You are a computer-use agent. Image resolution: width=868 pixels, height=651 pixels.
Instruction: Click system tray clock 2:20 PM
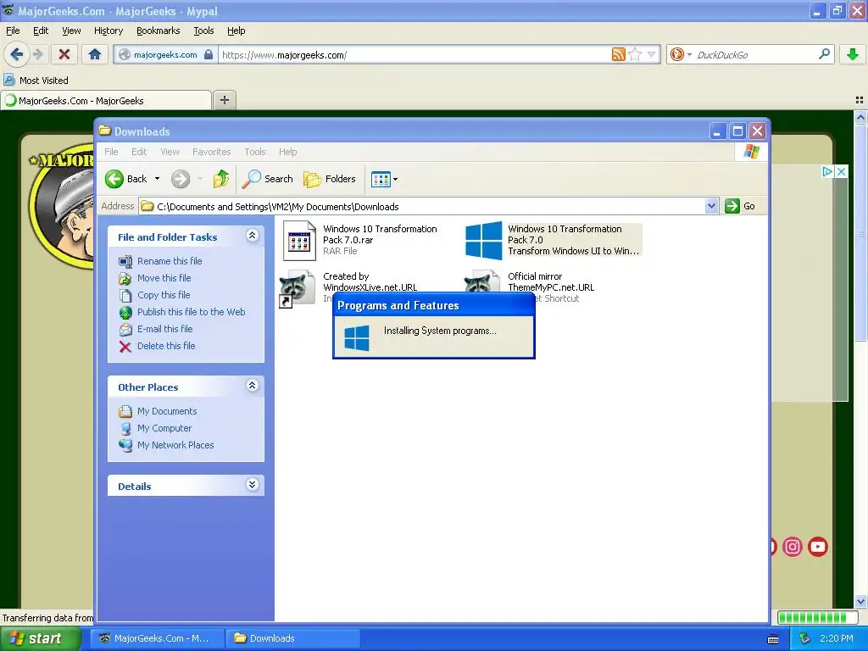click(x=836, y=638)
